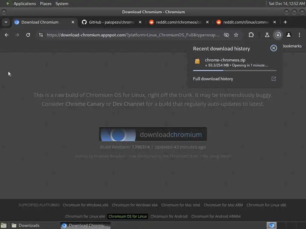Select Chromium for Windows x86
The image size is (306, 229).
[x=85, y=205]
